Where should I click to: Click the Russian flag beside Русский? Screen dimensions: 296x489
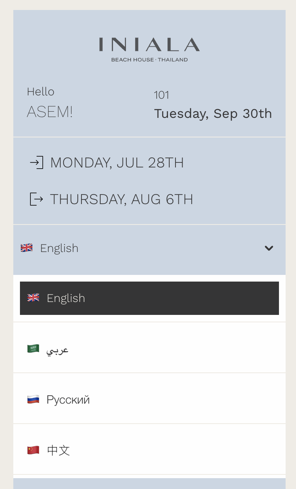(x=33, y=399)
